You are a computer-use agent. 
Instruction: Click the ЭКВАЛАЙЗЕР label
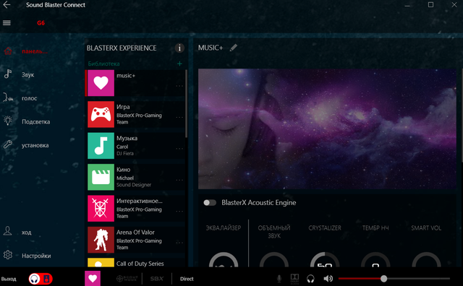coord(224,228)
